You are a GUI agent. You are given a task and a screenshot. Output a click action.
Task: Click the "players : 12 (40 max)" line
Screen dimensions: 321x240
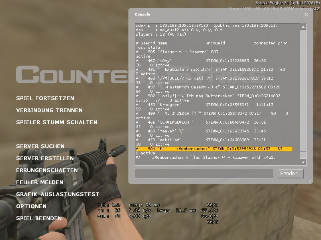[x=161, y=34]
